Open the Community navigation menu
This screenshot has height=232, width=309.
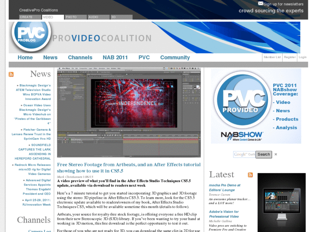point(175,57)
